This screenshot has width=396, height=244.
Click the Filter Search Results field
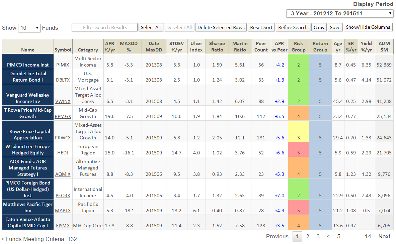[x=105, y=27]
